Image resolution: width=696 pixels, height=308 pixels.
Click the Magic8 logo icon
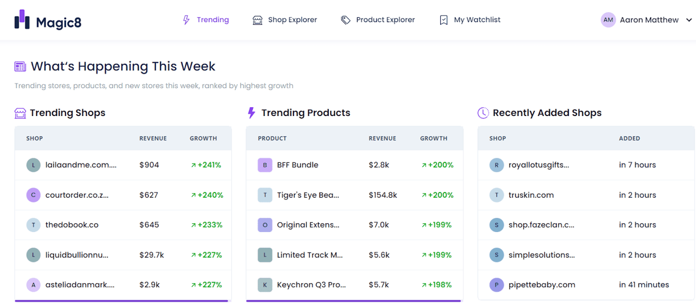[x=22, y=19]
